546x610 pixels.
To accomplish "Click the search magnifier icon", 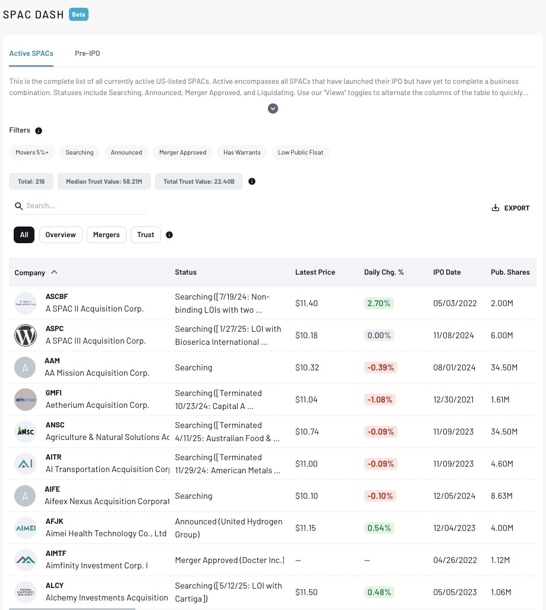I will (18, 206).
